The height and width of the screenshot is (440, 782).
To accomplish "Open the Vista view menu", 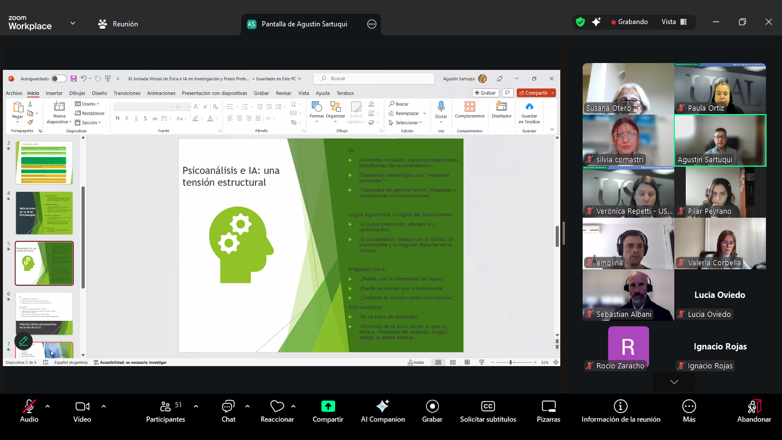I will (674, 22).
